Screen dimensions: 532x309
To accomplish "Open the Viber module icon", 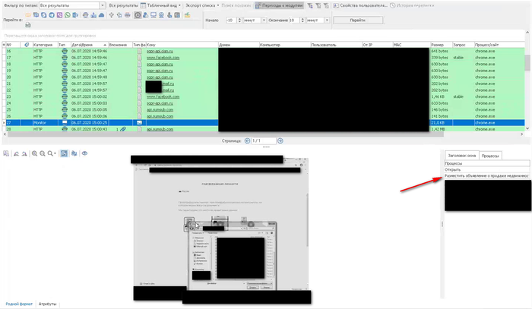I will (59, 15).
